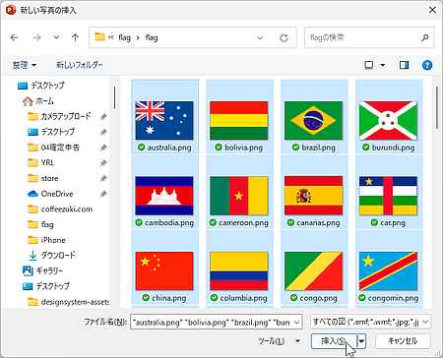Open pinned デスクトップ under ホーム
The image size is (443, 358).
[51, 132]
